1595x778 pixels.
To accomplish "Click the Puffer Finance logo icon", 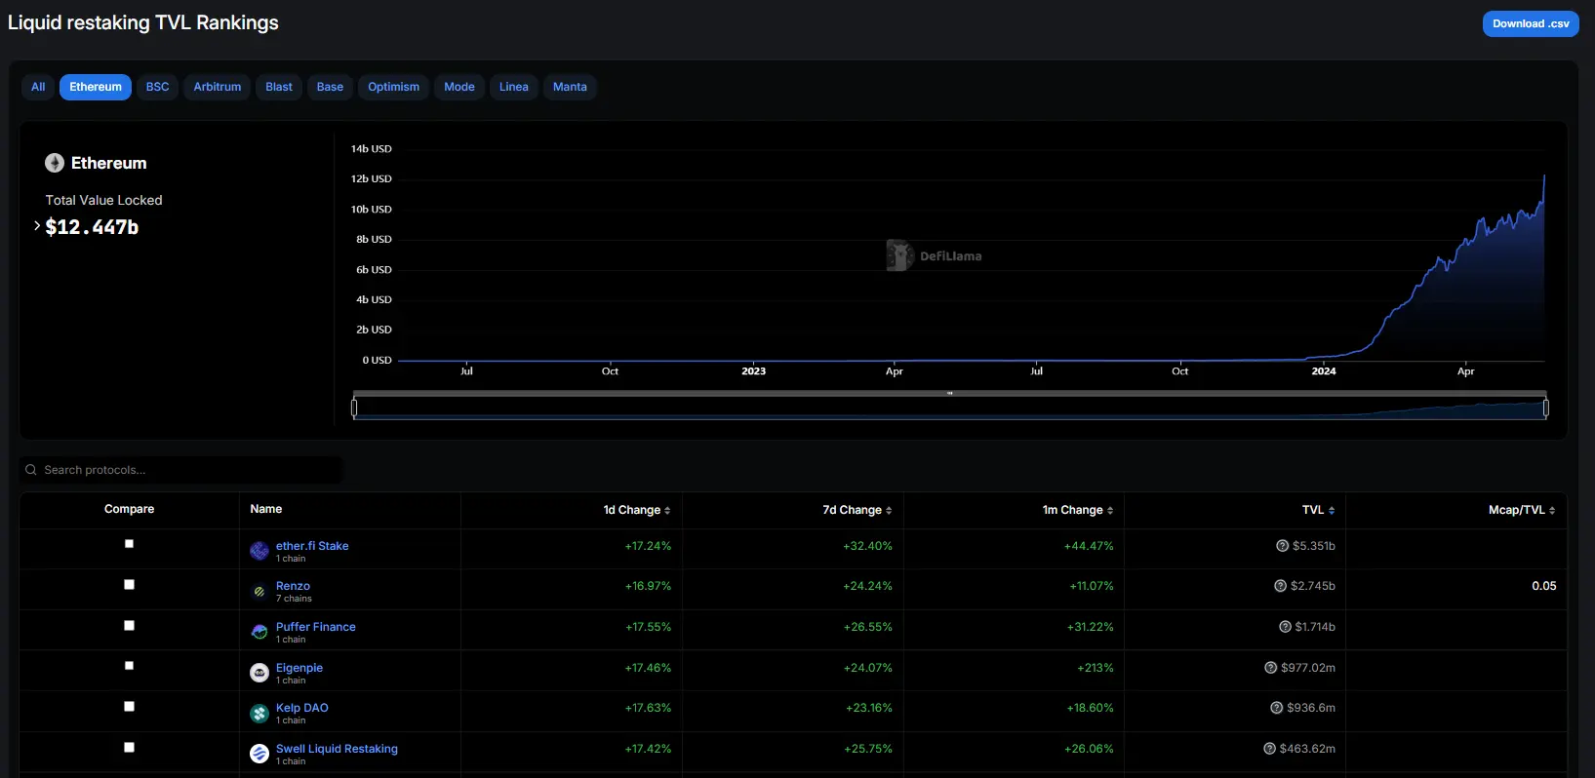I will pyautogui.click(x=259, y=632).
